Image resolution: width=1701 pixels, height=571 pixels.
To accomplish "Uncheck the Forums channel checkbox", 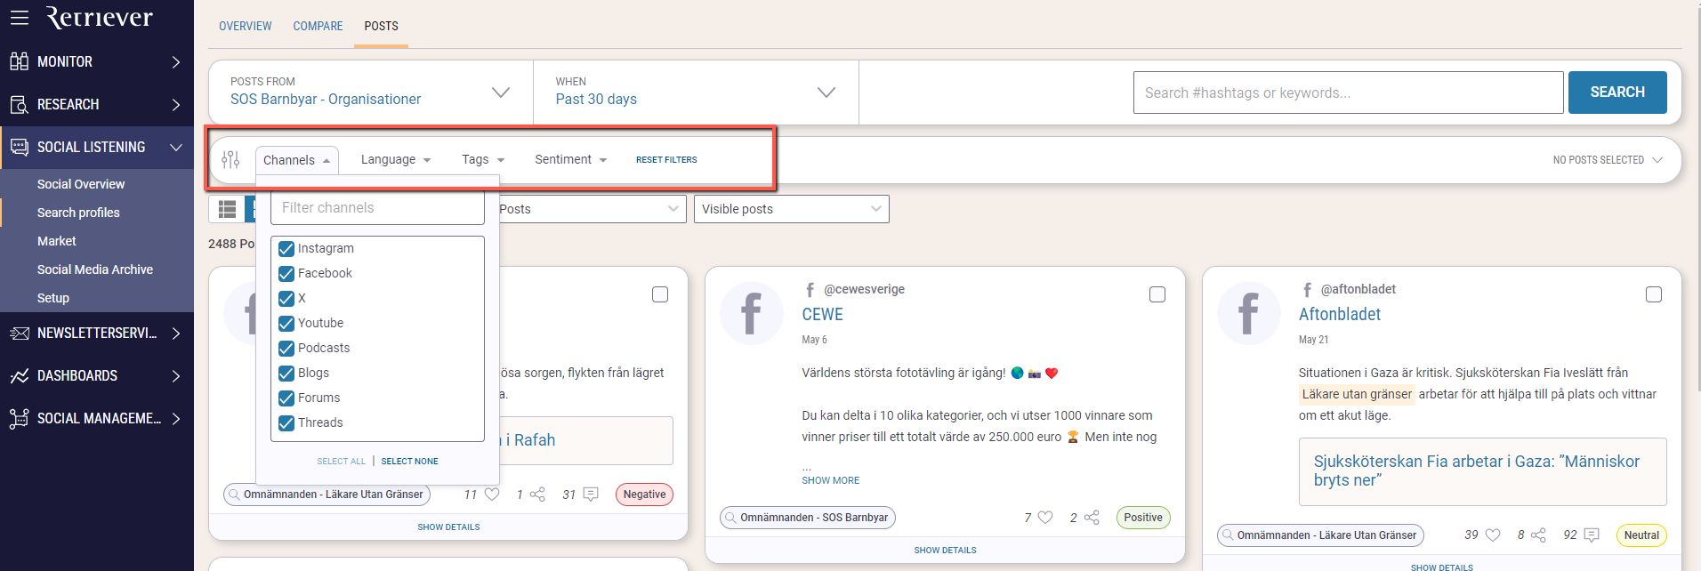I will 286,398.
